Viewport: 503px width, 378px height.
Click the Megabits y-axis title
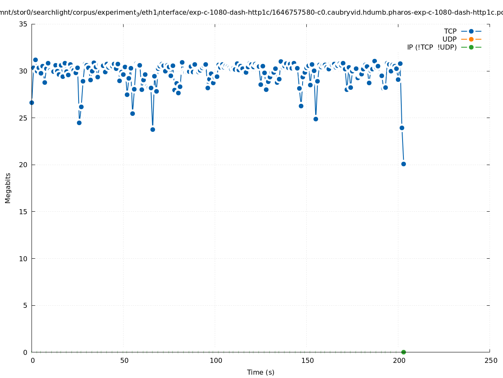click(x=8, y=188)
